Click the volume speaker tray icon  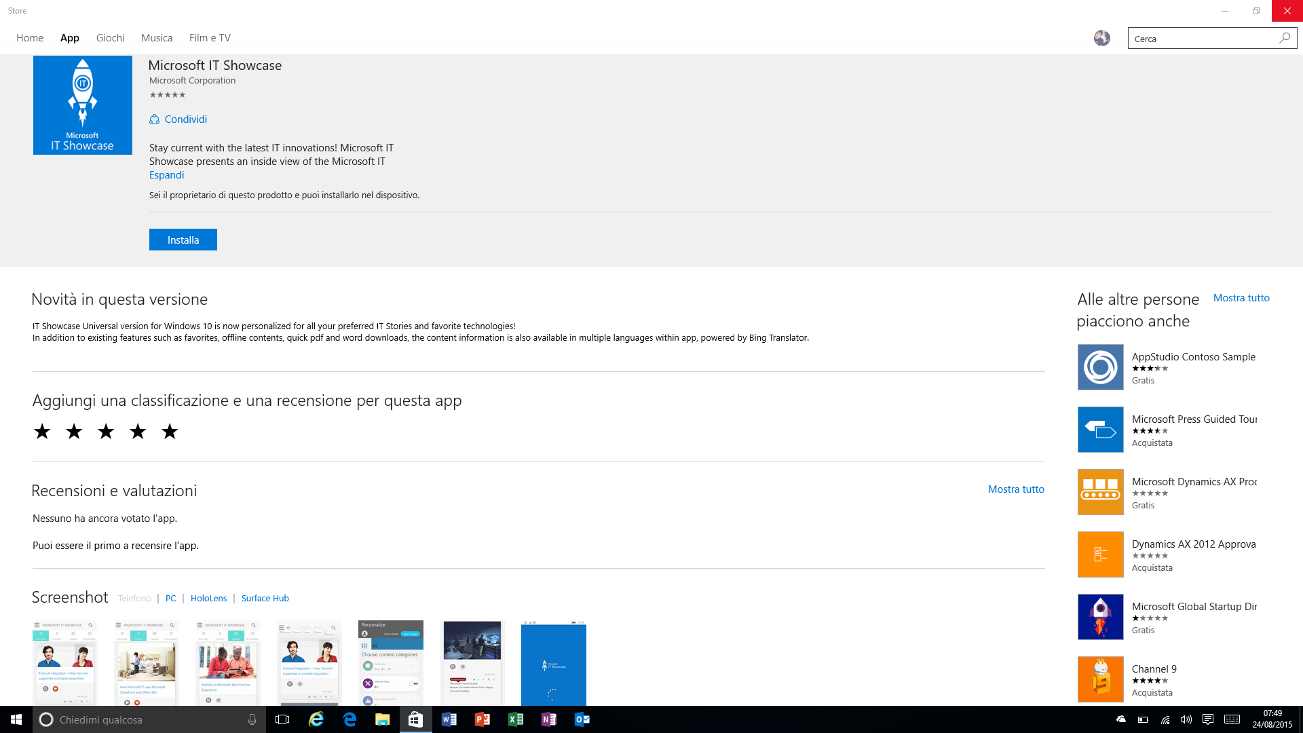(x=1186, y=719)
